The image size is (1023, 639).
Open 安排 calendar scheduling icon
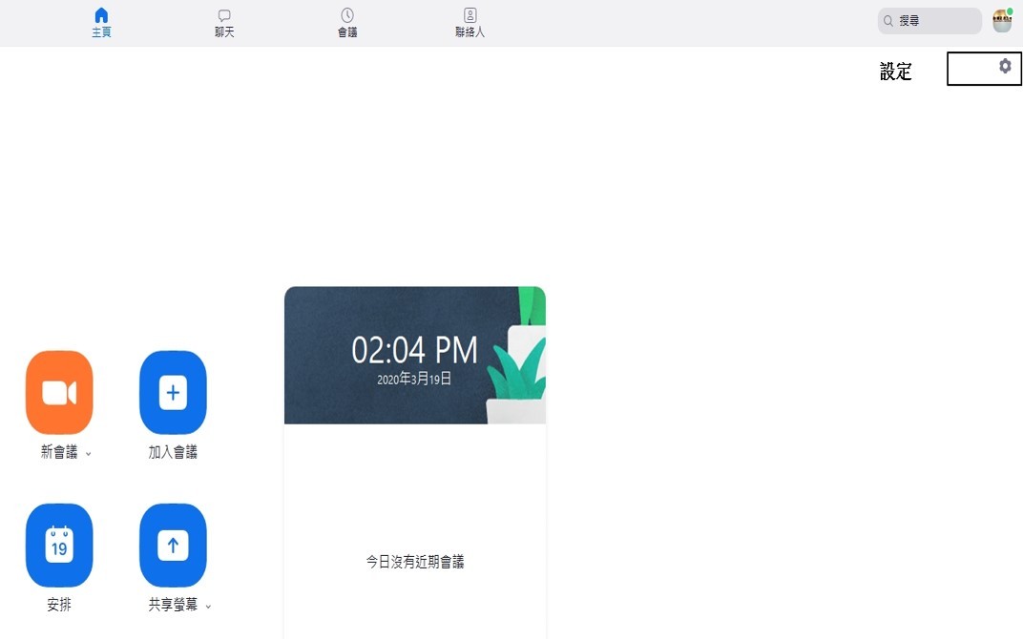(59, 546)
